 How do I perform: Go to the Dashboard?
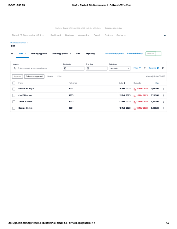56,35
